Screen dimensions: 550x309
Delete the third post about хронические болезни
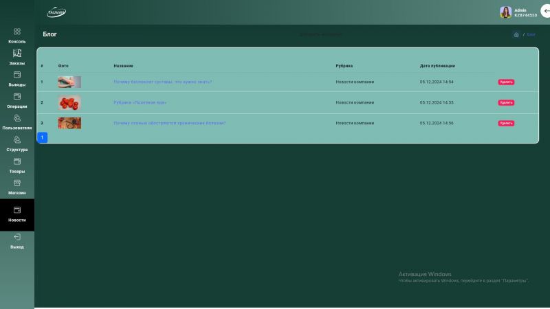[x=506, y=124]
